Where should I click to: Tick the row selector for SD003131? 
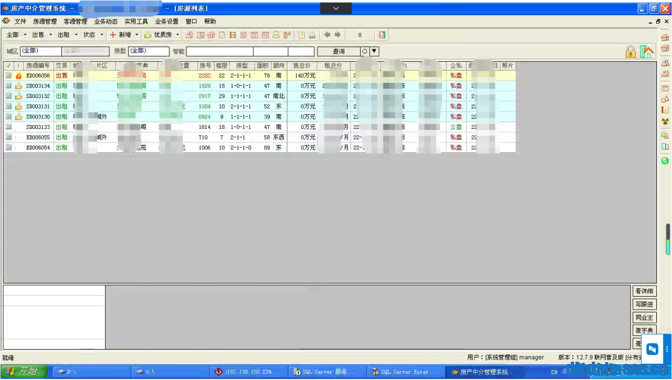click(8, 106)
